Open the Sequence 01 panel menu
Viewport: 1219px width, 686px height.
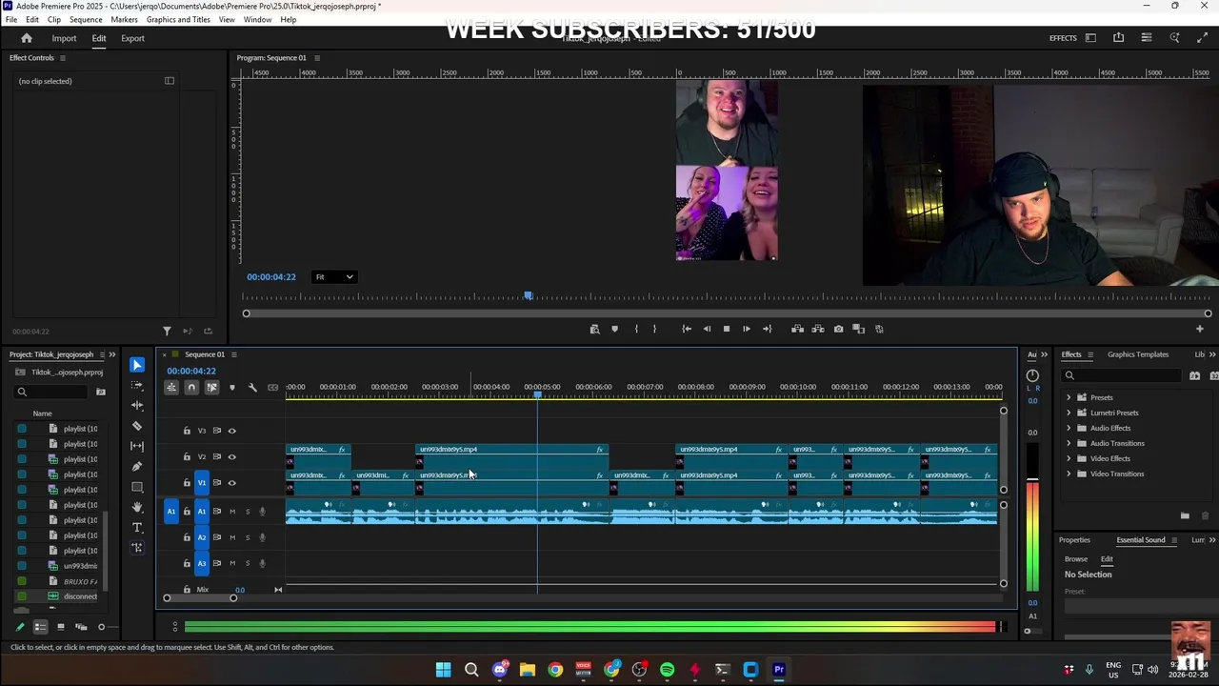coord(233,354)
